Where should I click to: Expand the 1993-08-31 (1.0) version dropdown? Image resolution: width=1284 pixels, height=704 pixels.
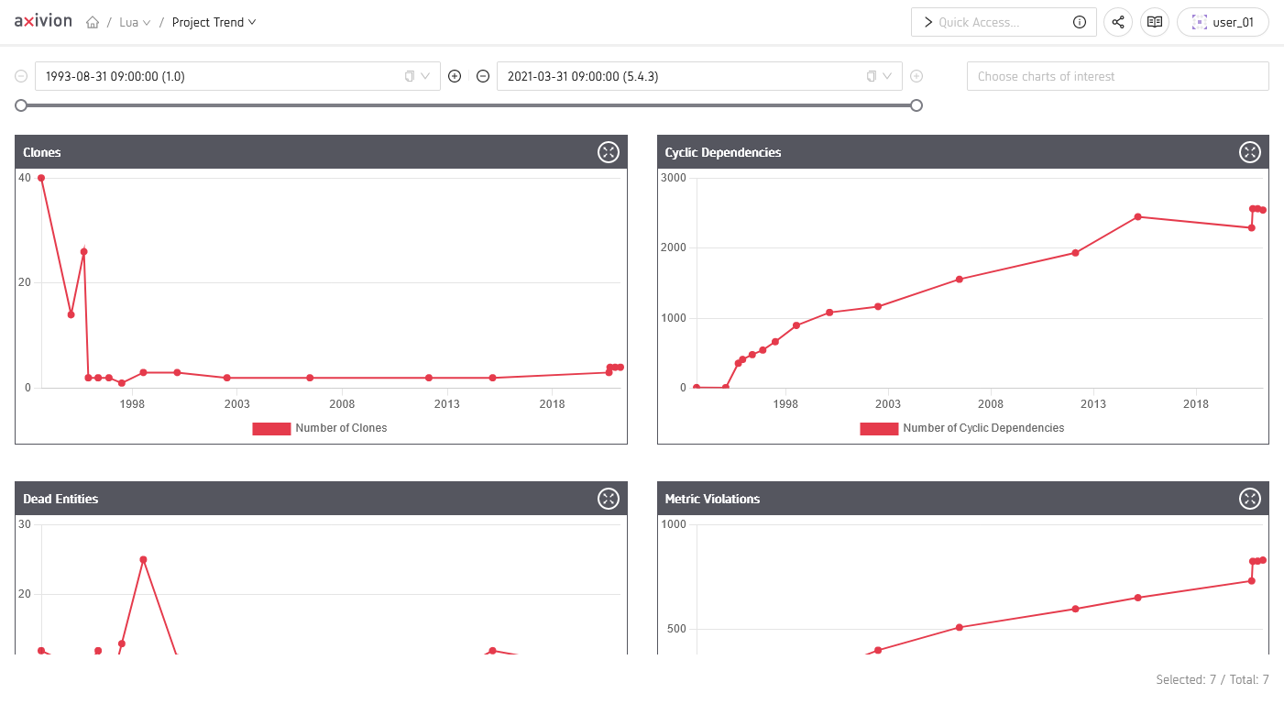(x=425, y=76)
